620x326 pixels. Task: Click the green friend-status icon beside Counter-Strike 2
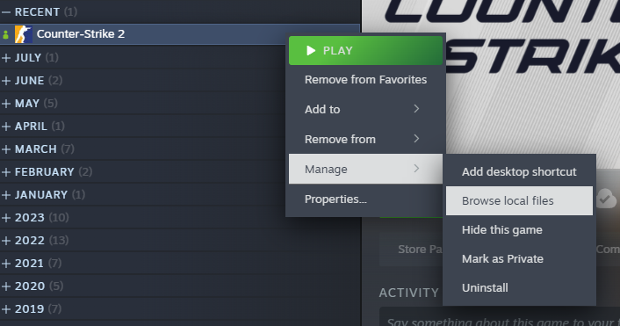[x=5, y=35]
